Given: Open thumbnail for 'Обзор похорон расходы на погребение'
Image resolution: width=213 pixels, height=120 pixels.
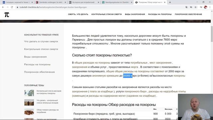Looking at the screenshot, I should (x=29, y=112).
